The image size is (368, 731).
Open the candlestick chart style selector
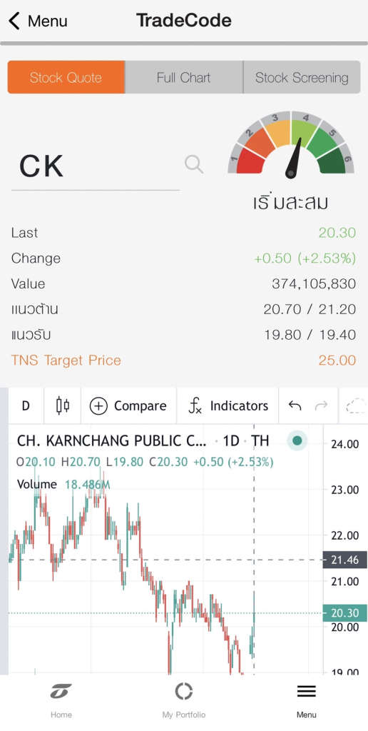click(x=63, y=405)
